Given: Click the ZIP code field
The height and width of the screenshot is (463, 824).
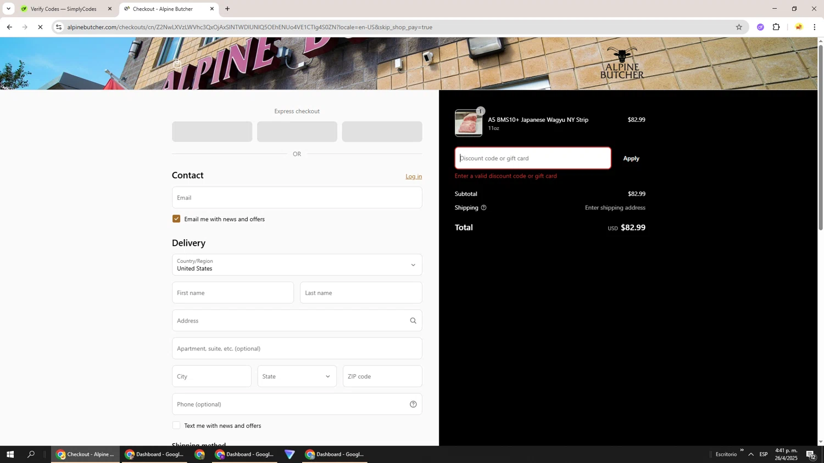Looking at the screenshot, I should [x=382, y=376].
